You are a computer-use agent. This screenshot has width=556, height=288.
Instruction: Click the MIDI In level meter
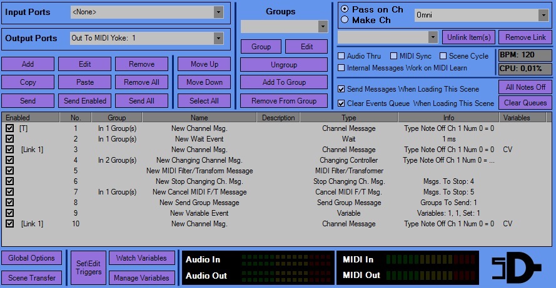431,259
